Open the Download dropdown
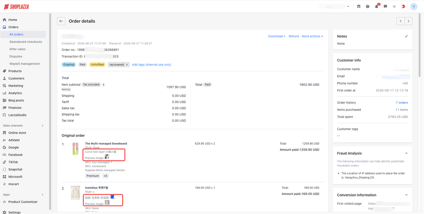This screenshot has height=214, width=424. (277, 36)
